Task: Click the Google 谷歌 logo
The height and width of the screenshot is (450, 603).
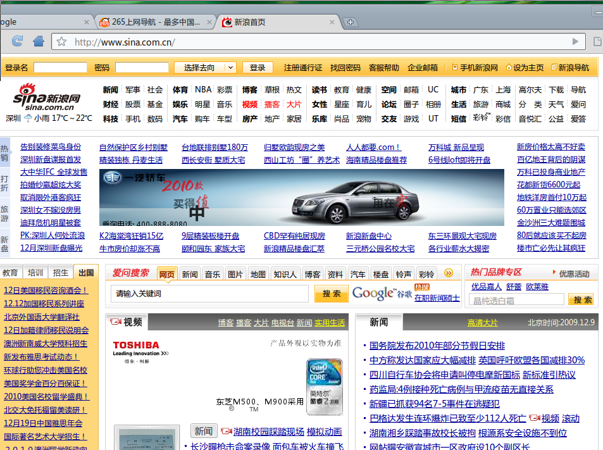Action: (382, 294)
